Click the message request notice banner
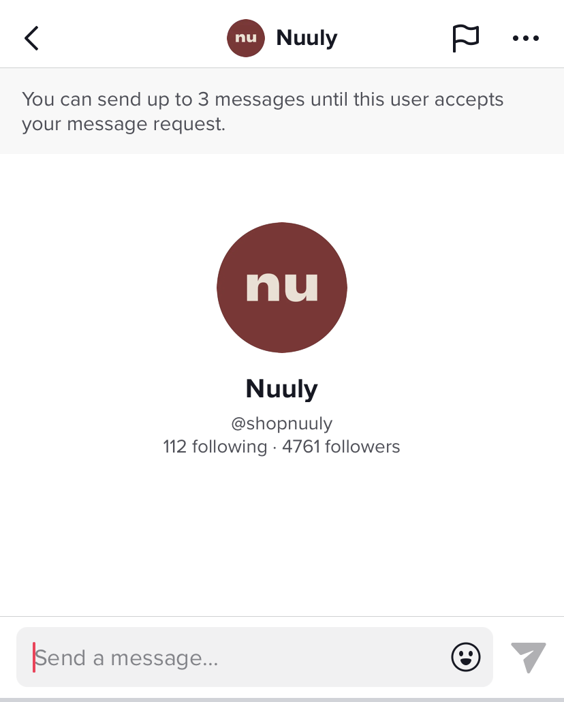Screen dimensions: 564x702 [282, 111]
